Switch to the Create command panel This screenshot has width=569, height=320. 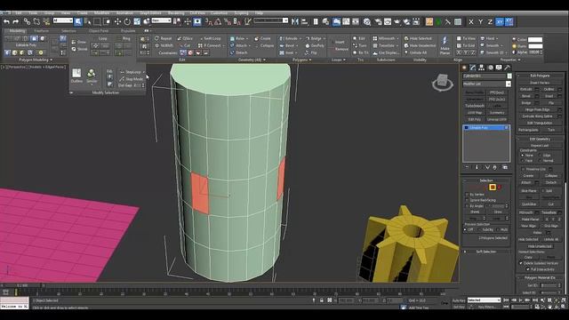point(464,68)
